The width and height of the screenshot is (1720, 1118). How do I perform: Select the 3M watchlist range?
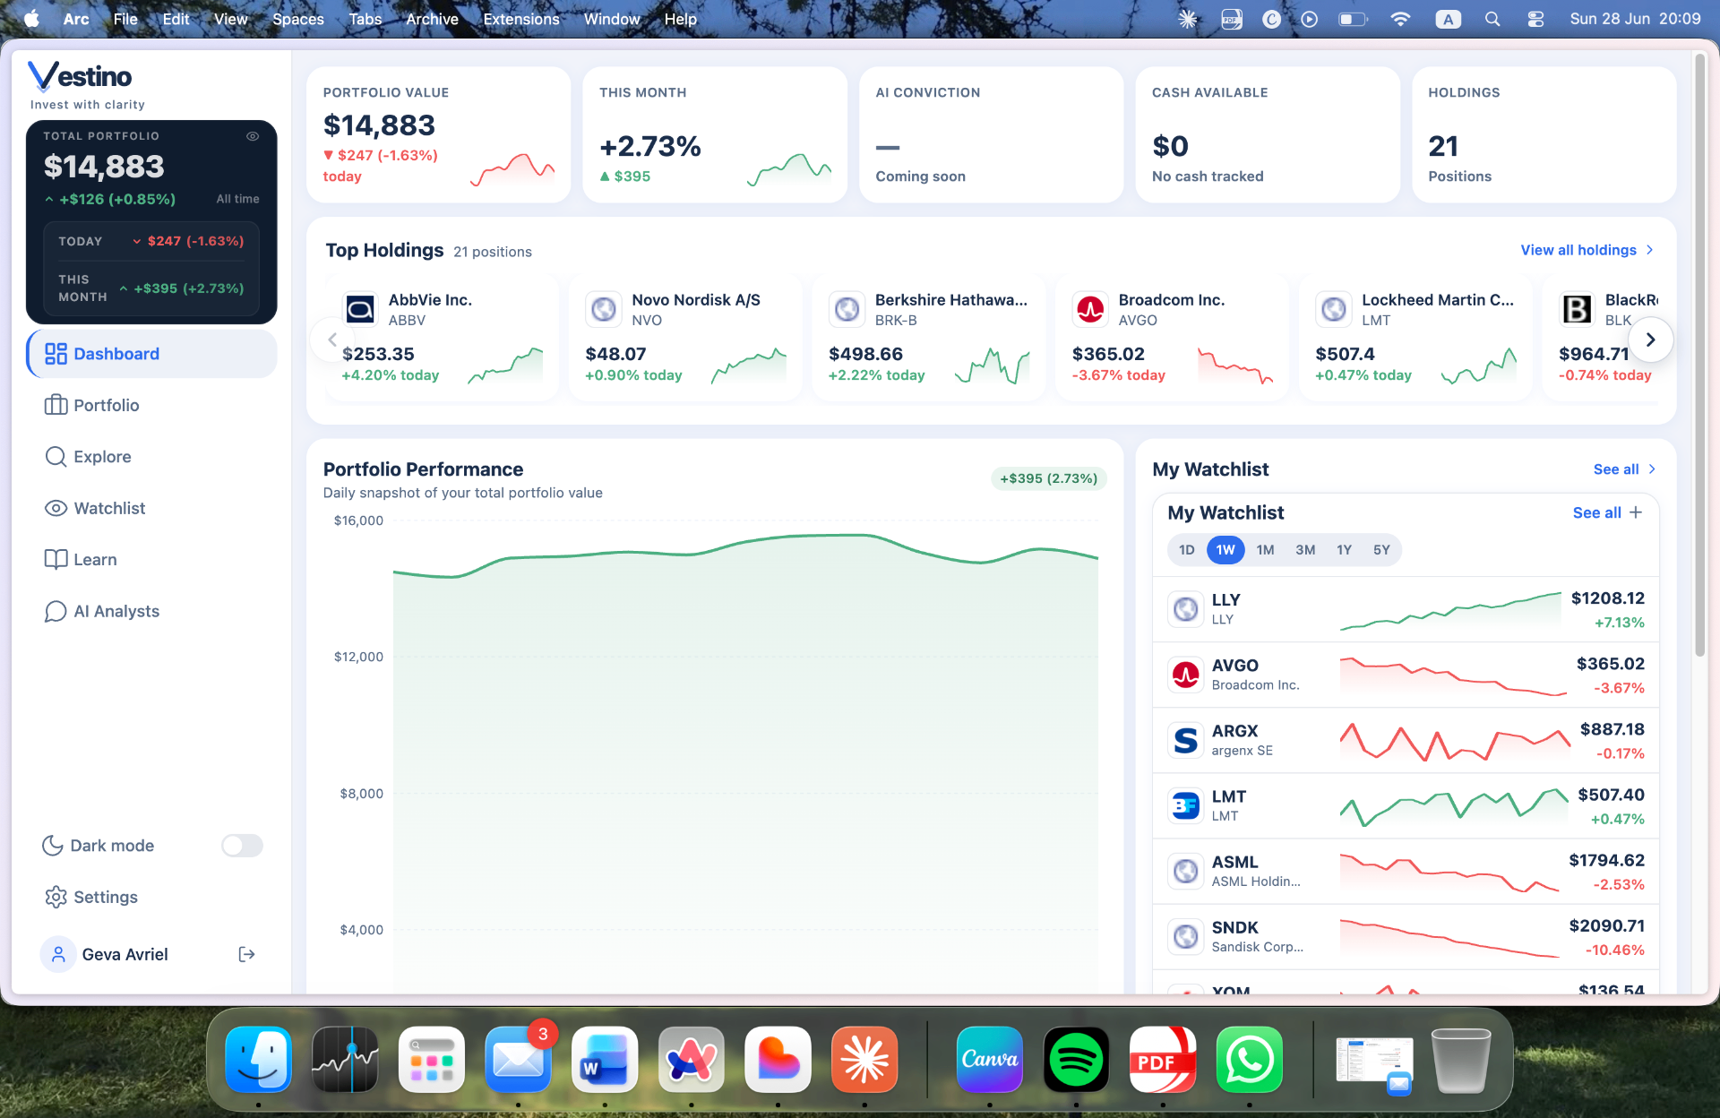pyautogui.click(x=1305, y=550)
